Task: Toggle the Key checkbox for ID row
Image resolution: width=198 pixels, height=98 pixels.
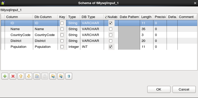Action: point(62,23)
